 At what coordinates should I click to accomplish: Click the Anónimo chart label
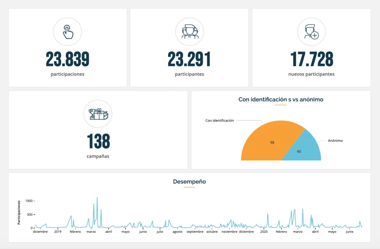click(335, 140)
